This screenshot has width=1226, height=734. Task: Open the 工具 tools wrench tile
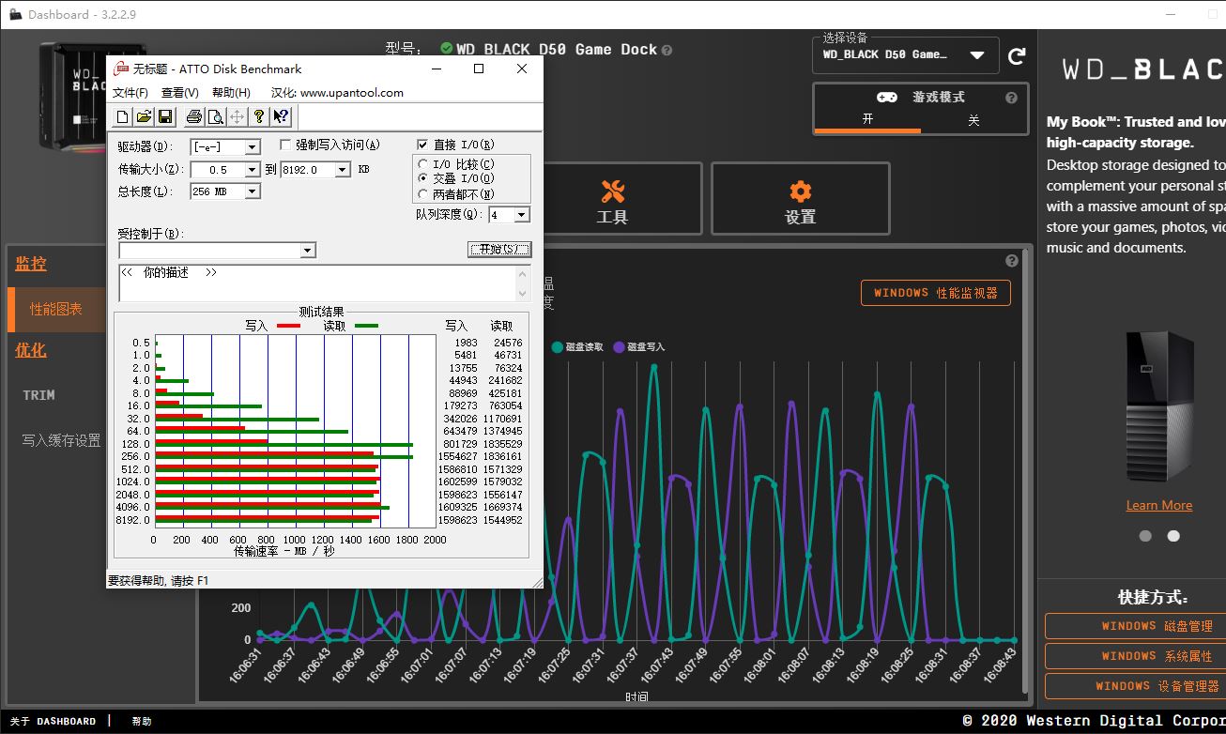tap(612, 199)
